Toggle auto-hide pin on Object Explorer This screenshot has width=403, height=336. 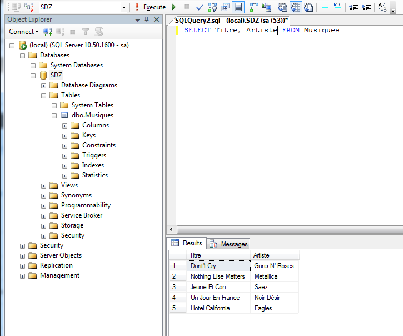point(146,19)
